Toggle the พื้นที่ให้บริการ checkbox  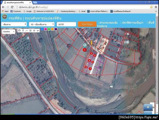pos(147,23)
